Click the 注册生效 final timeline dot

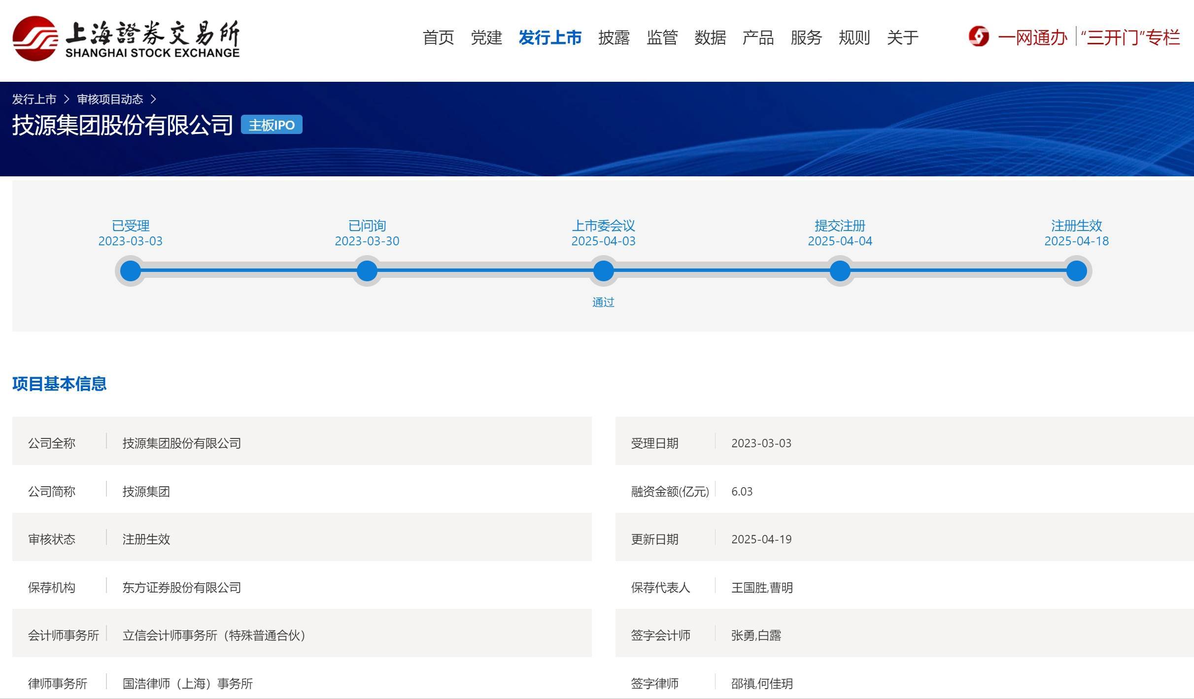click(x=1076, y=271)
